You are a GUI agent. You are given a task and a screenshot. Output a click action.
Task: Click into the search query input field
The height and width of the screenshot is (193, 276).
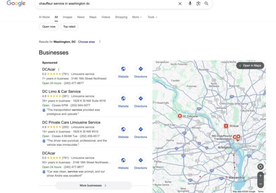[106, 4]
